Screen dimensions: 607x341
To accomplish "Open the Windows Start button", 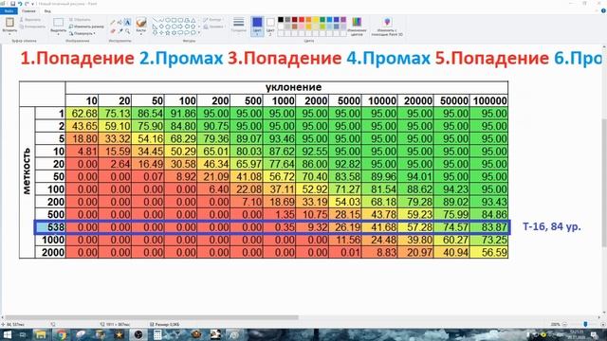I will coord(8,334).
